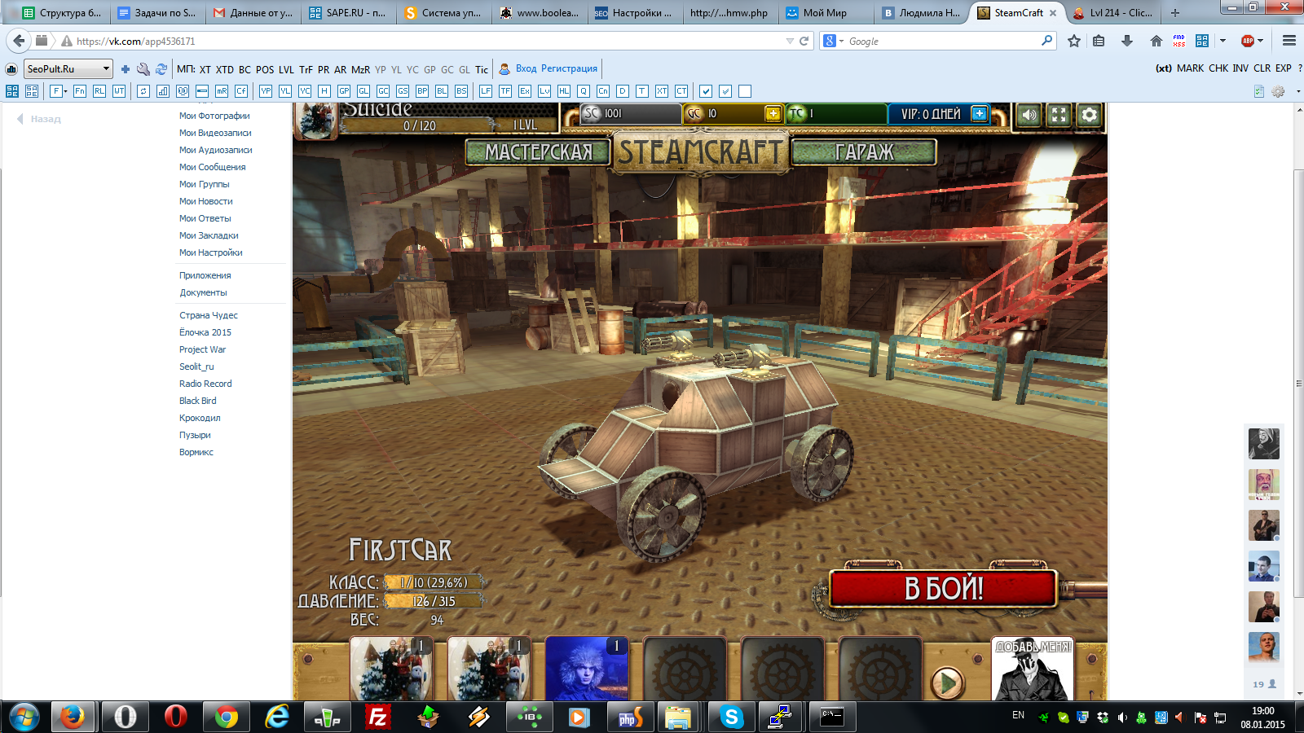Start battle with В БОЙ! button
1304x733 pixels.
[x=943, y=589]
